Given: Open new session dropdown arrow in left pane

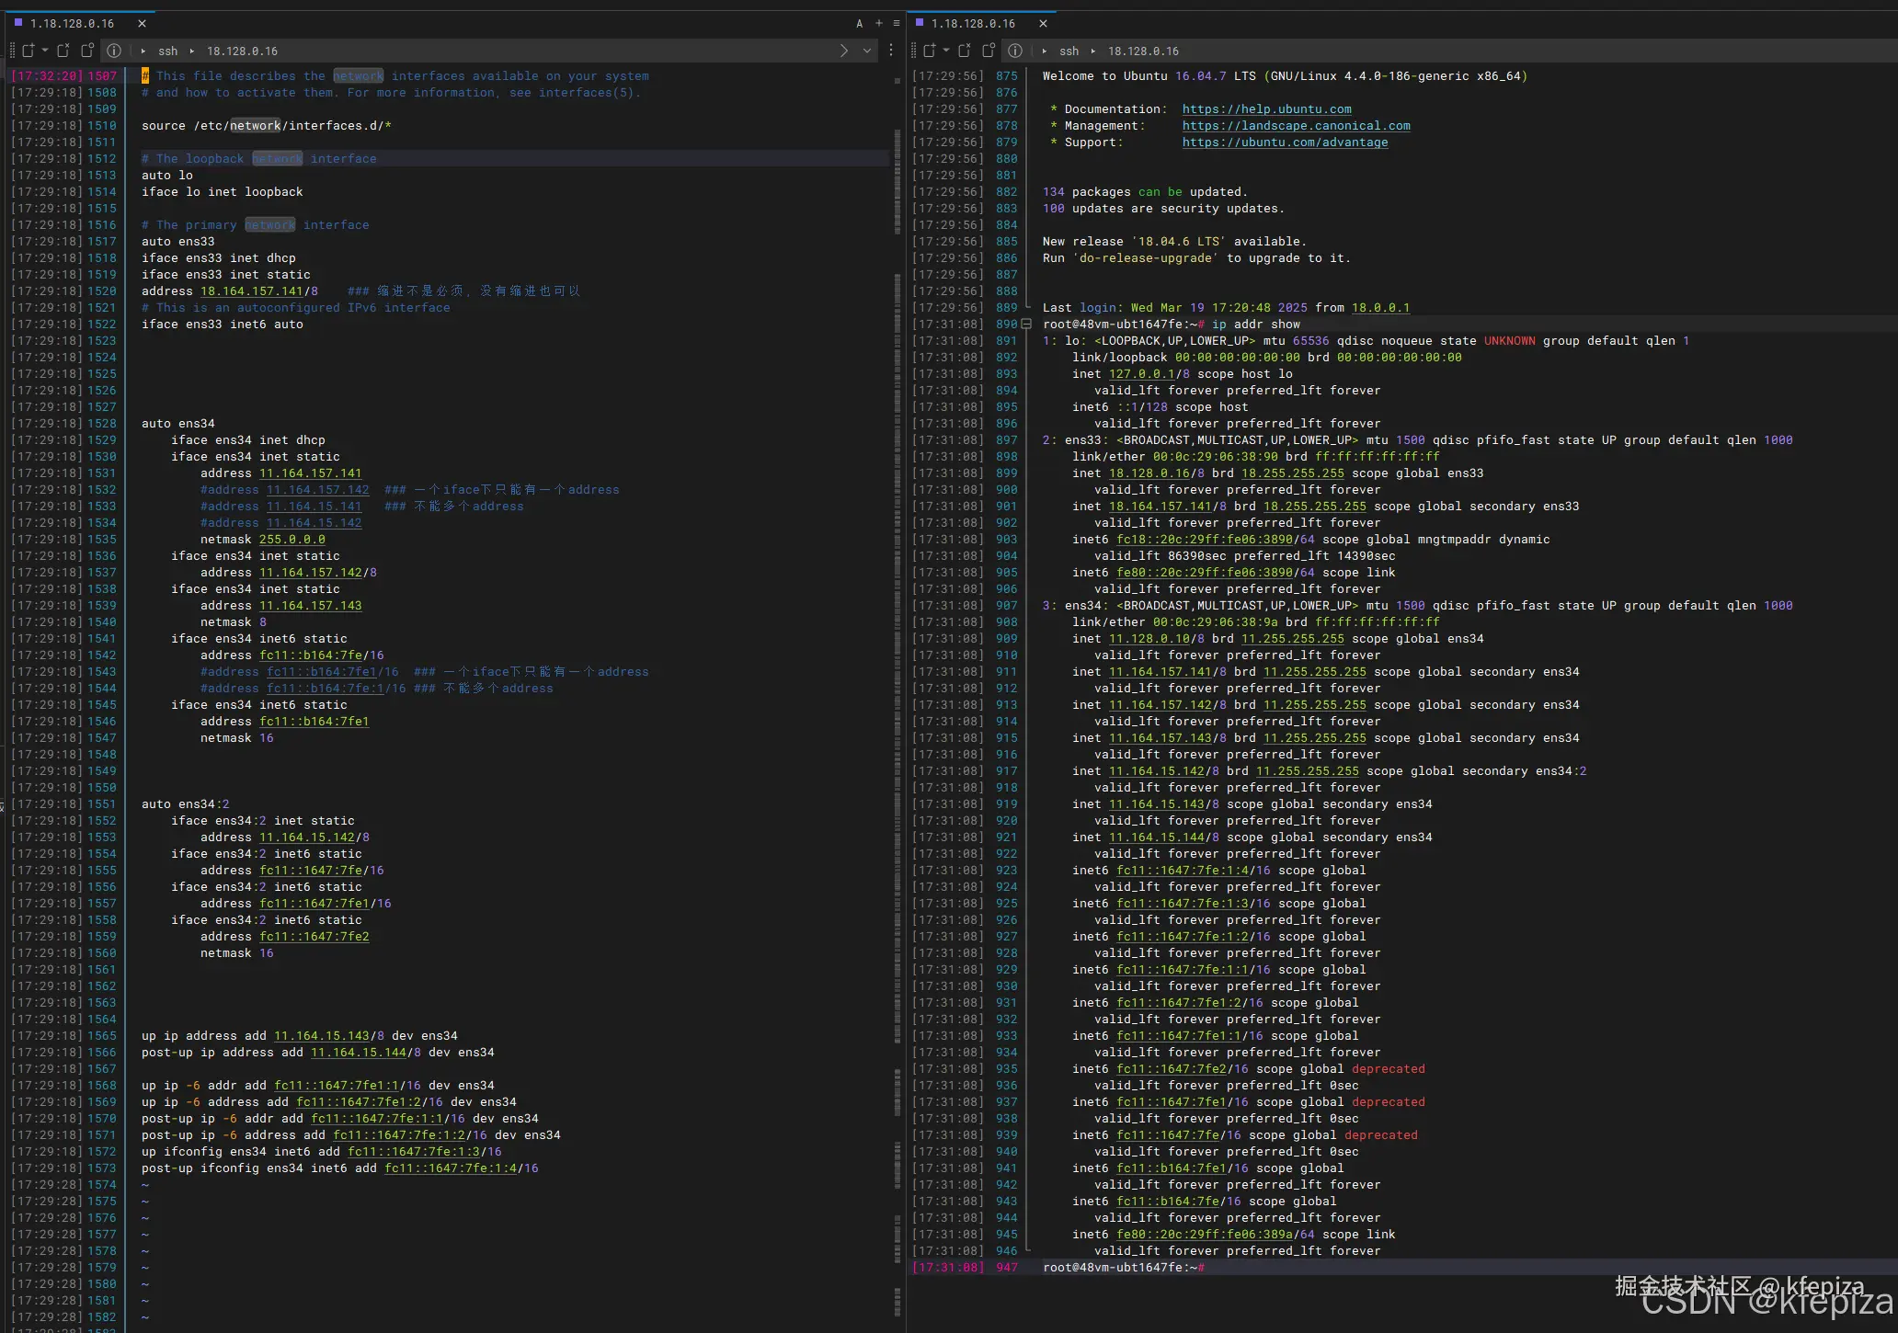Looking at the screenshot, I should tap(44, 51).
